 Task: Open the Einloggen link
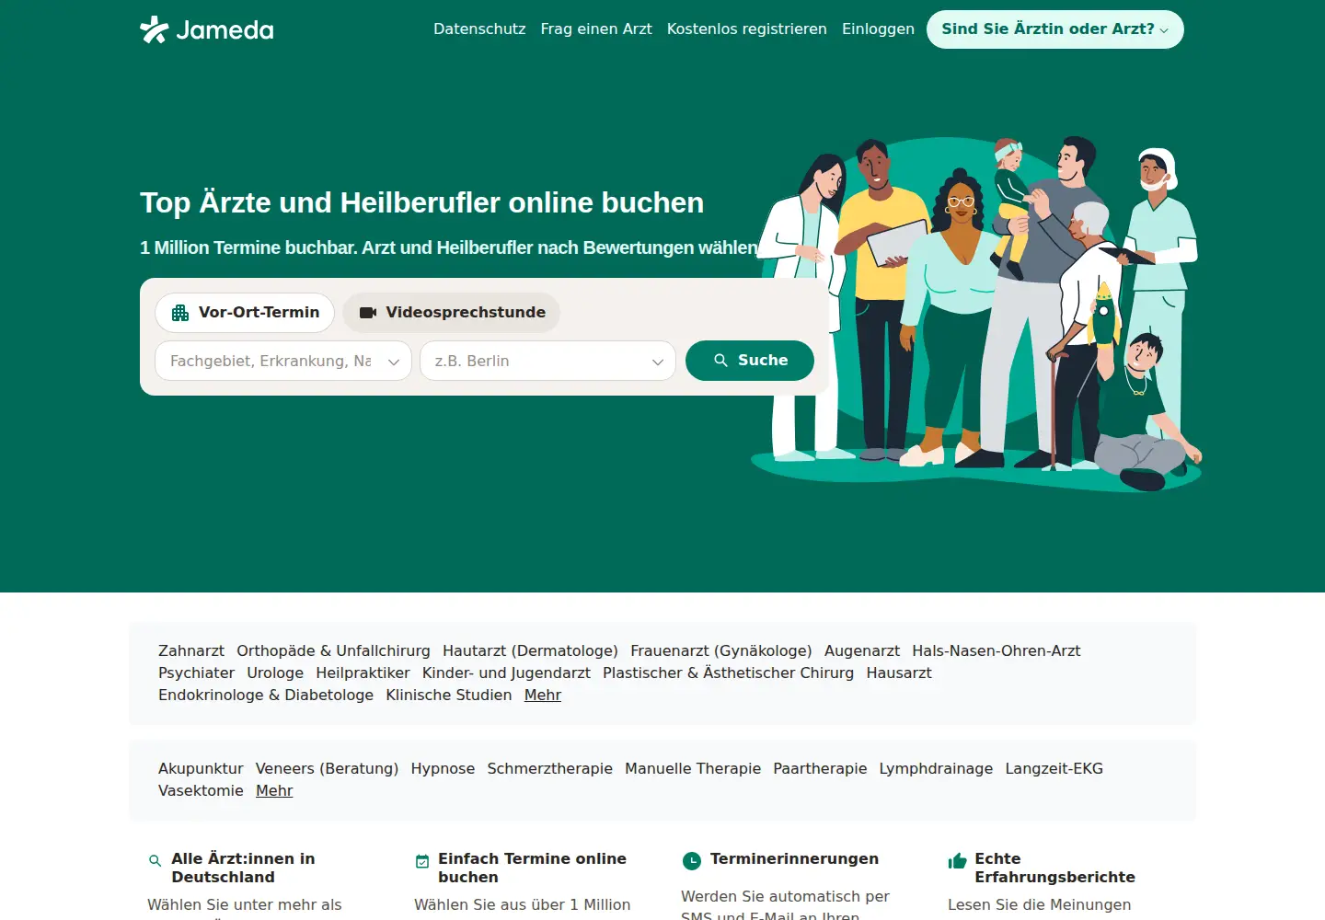(x=878, y=29)
